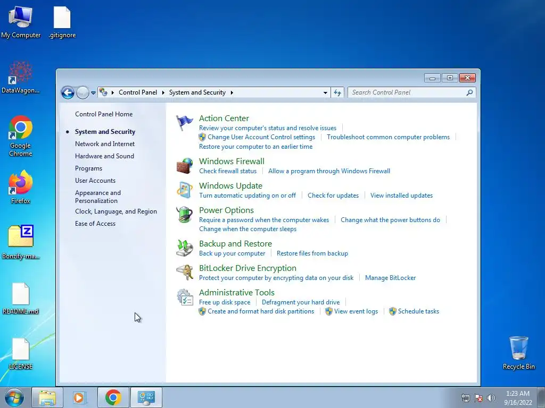Open the Administrative Tools gear icon

pyautogui.click(x=184, y=297)
